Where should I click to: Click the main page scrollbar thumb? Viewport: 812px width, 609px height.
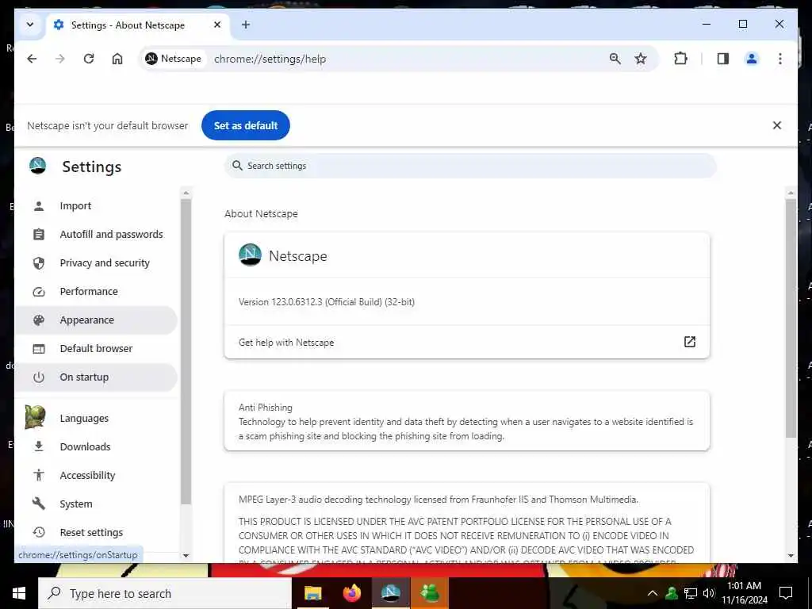coord(791,319)
